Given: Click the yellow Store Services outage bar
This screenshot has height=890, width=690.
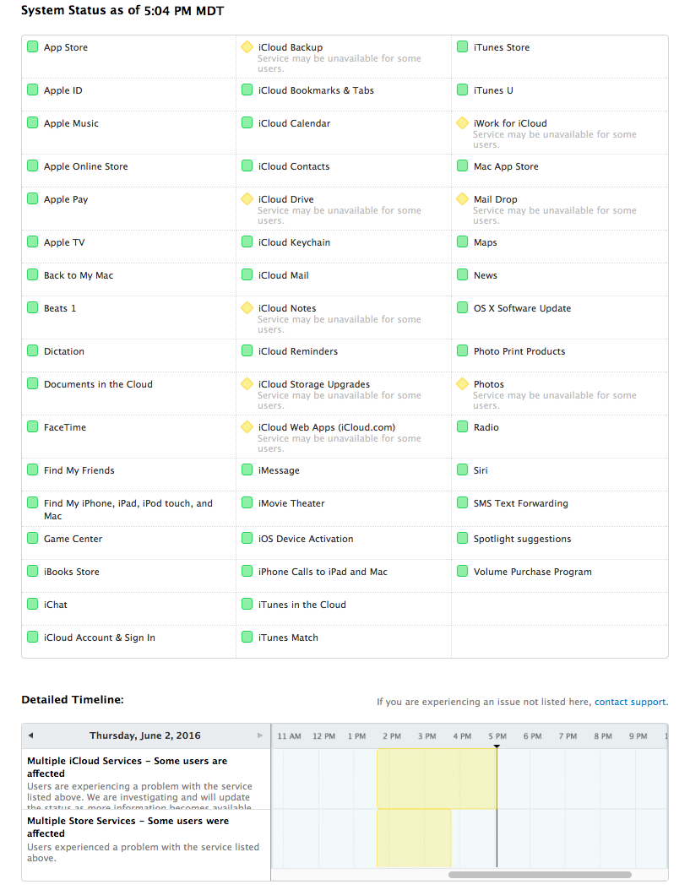Looking at the screenshot, I should 414,838.
